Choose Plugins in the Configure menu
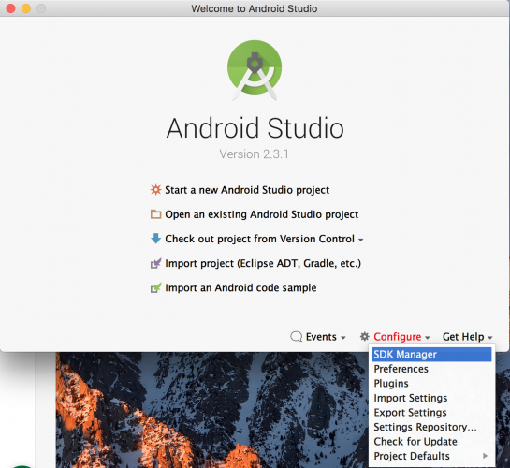 coord(431,384)
